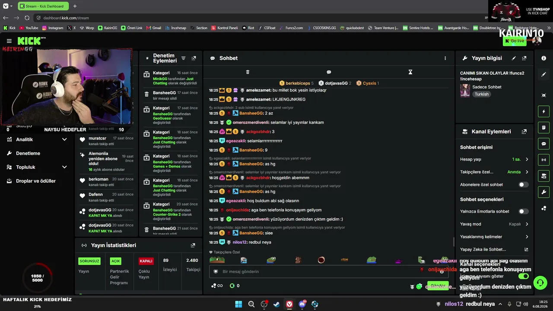Screen dimensions: 553x311
Task: Click the broadcast signal icon in the right sidebar
Action: [x=543, y=160]
